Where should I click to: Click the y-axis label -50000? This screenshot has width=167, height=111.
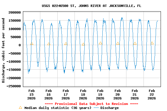(14, 53)
